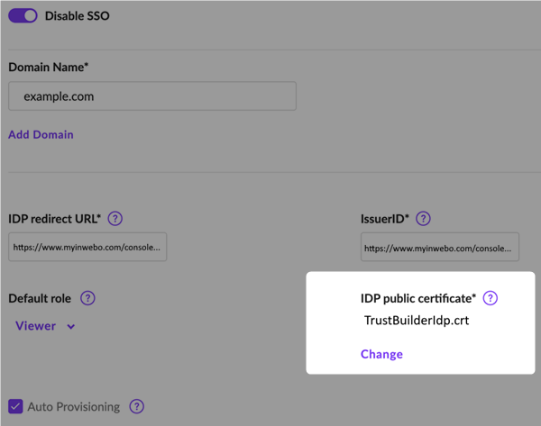
Task: Click the Domain Name field label
Action: point(48,67)
